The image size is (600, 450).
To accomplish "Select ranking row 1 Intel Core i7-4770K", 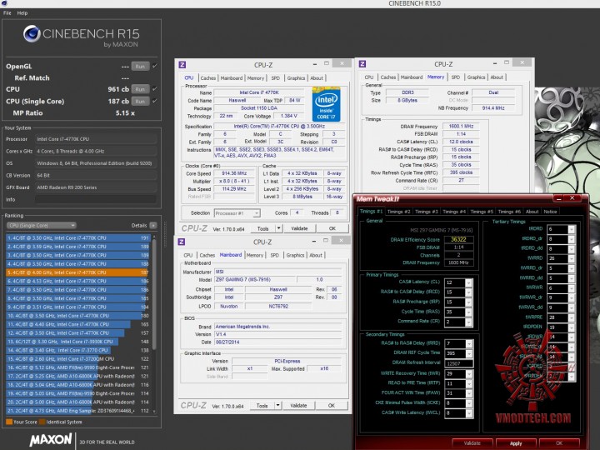I will (x=78, y=238).
